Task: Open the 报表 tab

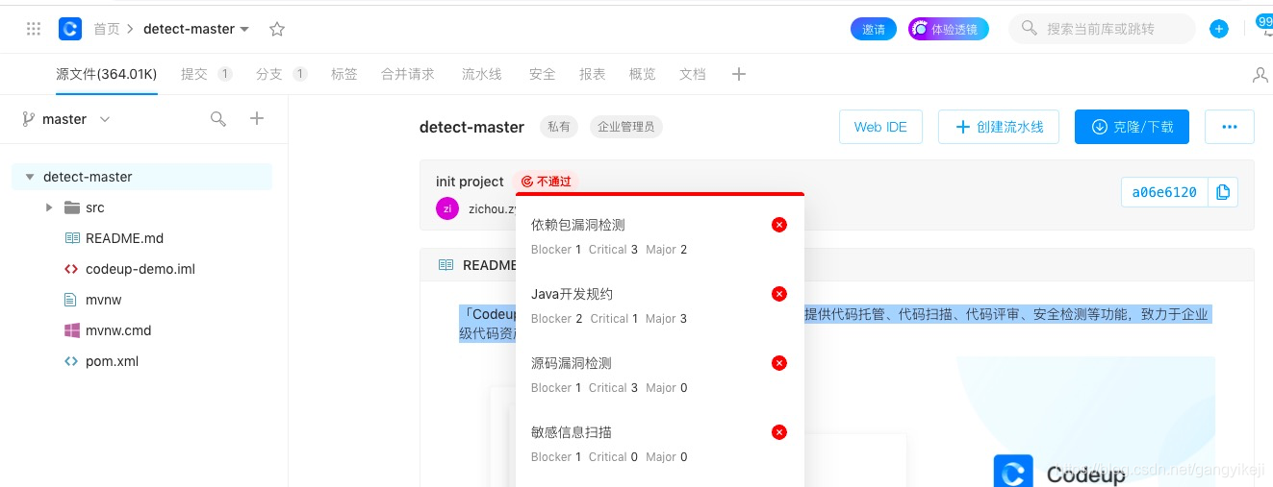Action: pyautogui.click(x=593, y=74)
